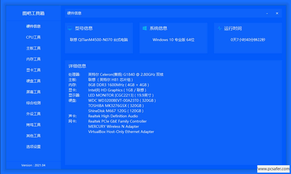The height and width of the screenshot is (174, 291).
Task: Click the 型号信息 card heading
Action: click(84, 28)
